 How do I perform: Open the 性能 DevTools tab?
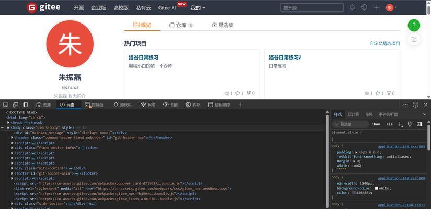[x=171, y=104]
